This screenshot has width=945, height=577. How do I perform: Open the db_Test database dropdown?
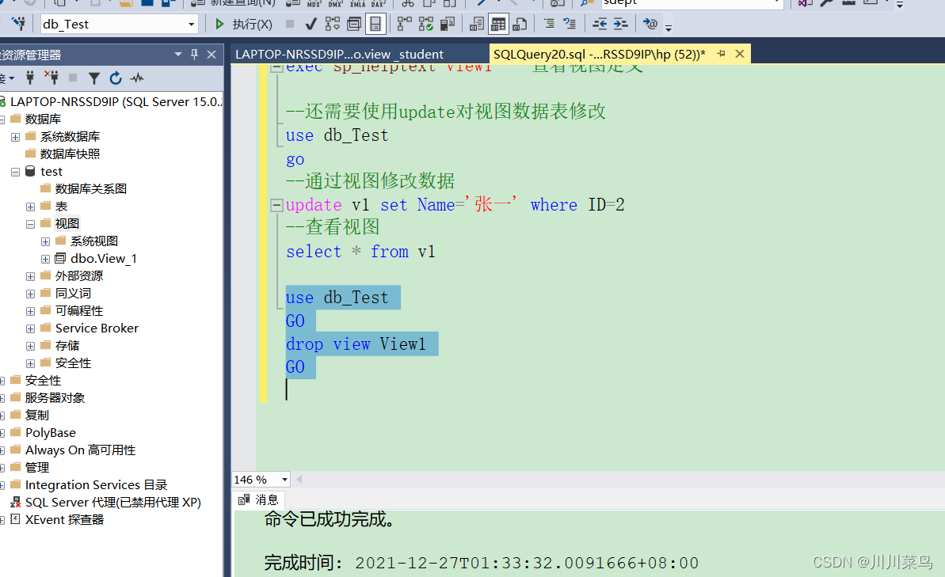[191, 24]
